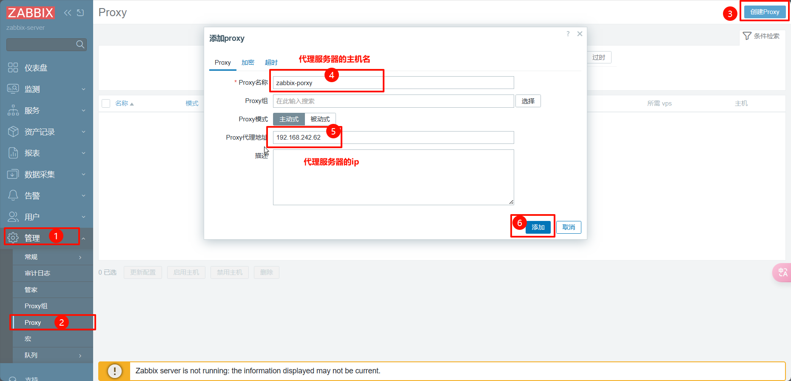Collapse the 管理 menu chevron
The height and width of the screenshot is (381, 791).
click(x=83, y=238)
